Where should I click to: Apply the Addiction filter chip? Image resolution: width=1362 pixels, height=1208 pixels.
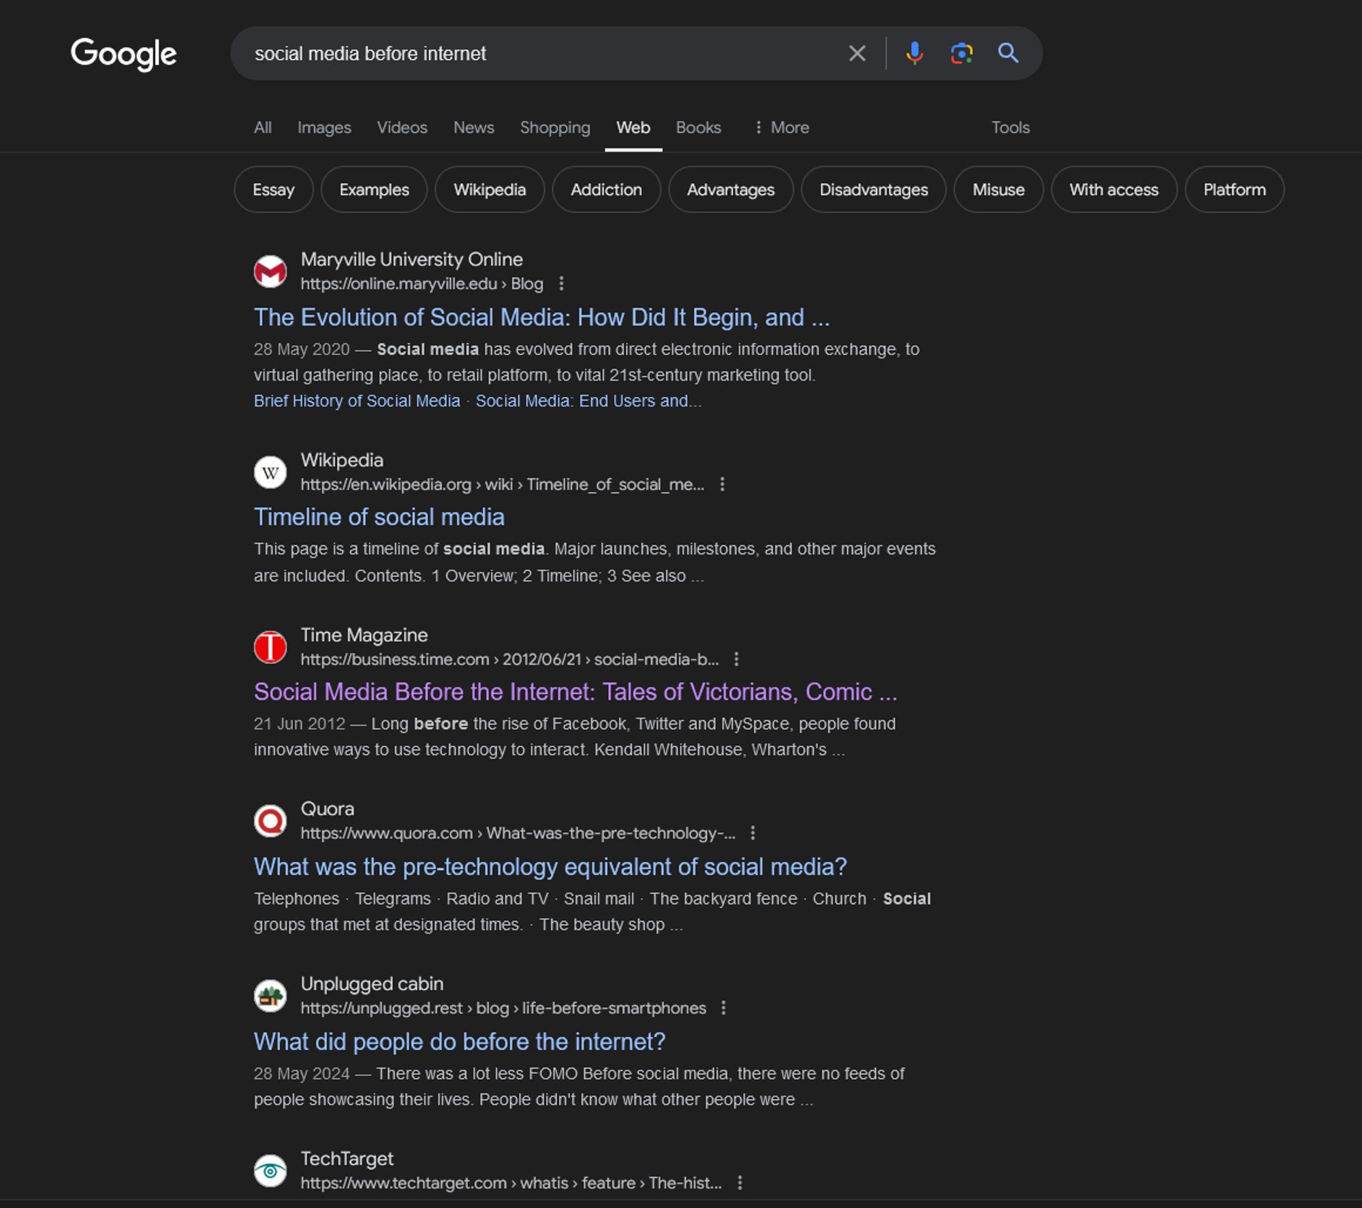click(x=606, y=189)
